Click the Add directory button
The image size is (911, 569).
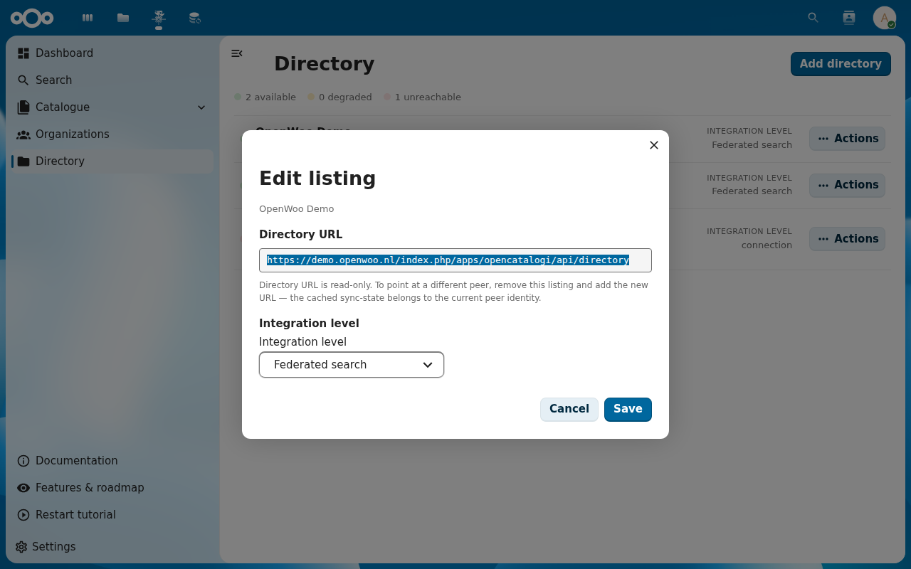tap(841, 64)
